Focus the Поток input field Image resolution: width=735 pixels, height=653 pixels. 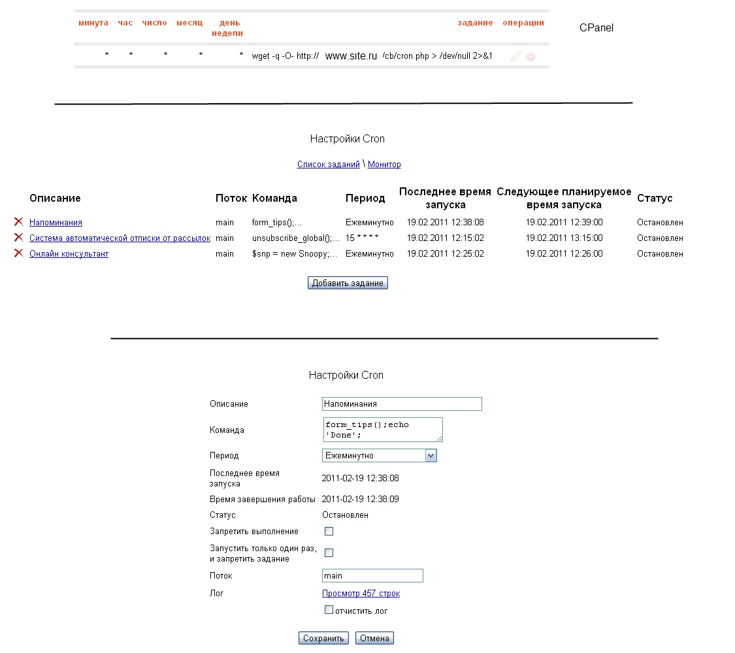pyautogui.click(x=372, y=576)
